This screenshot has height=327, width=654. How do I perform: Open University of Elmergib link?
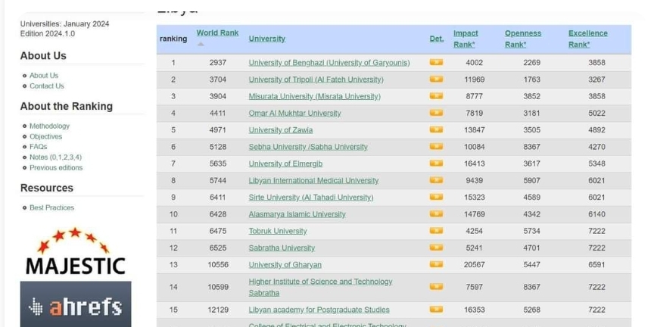[x=285, y=163]
